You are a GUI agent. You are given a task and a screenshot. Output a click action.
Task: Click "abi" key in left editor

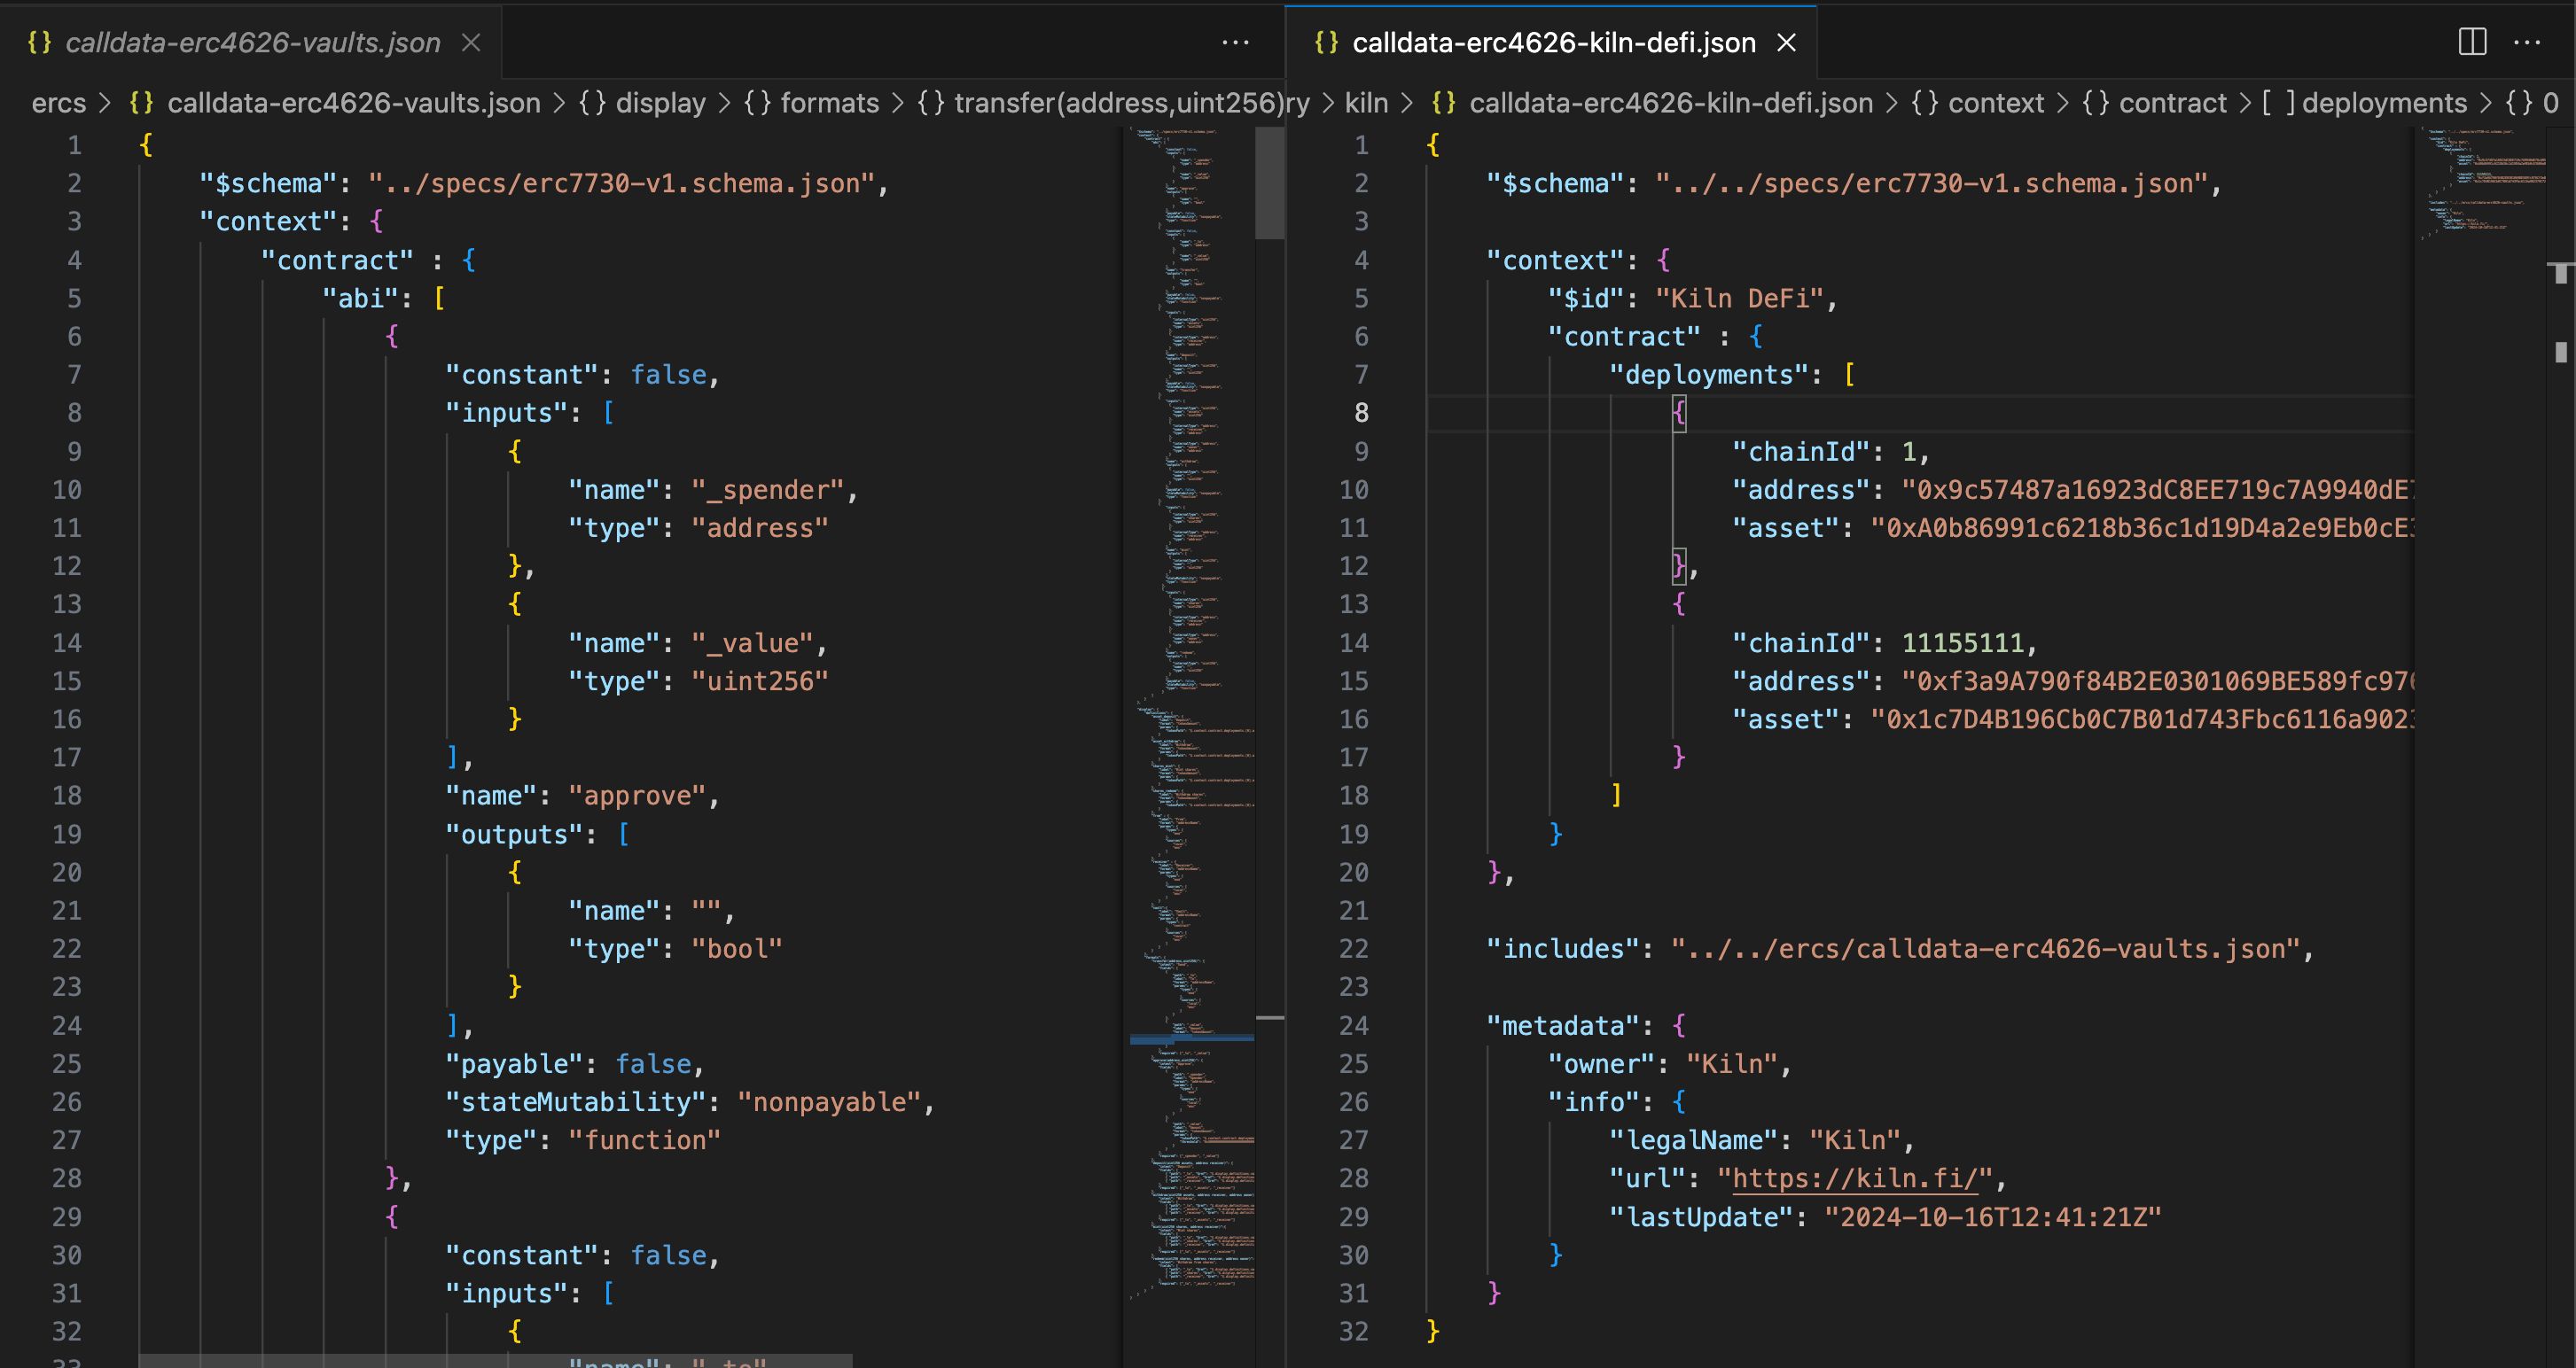pos(360,298)
